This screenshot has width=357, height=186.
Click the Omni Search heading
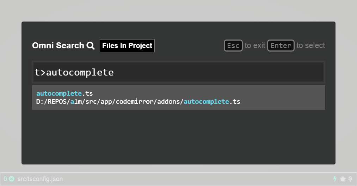pos(58,46)
